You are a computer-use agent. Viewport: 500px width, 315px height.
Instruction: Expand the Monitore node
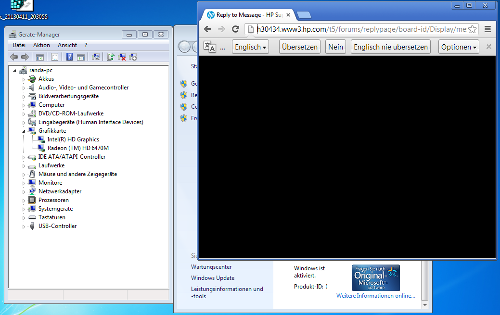click(24, 183)
